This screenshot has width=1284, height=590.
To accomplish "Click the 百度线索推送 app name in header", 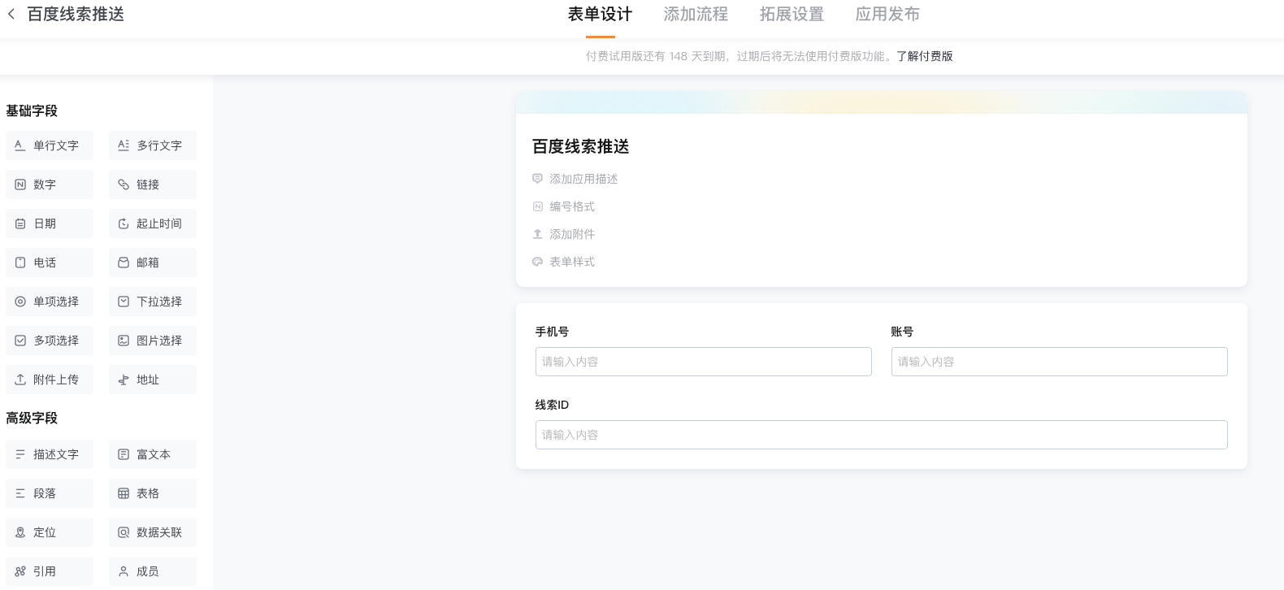I will tap(76, 15).
